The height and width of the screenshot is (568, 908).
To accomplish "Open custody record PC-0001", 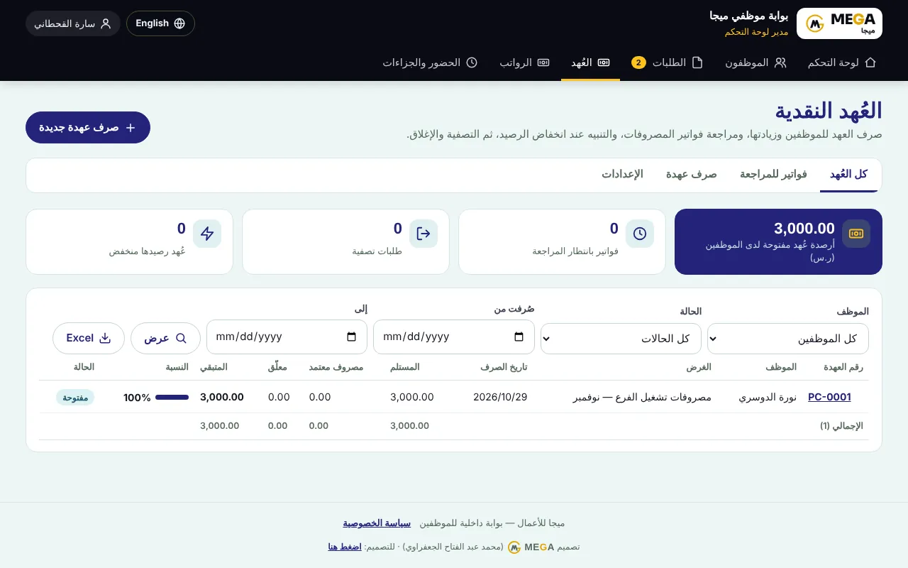I will pyautogui.click(x=829, y=397).
